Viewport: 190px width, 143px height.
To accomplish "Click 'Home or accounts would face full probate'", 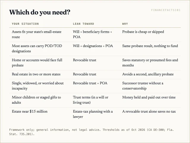I will 37,63.
